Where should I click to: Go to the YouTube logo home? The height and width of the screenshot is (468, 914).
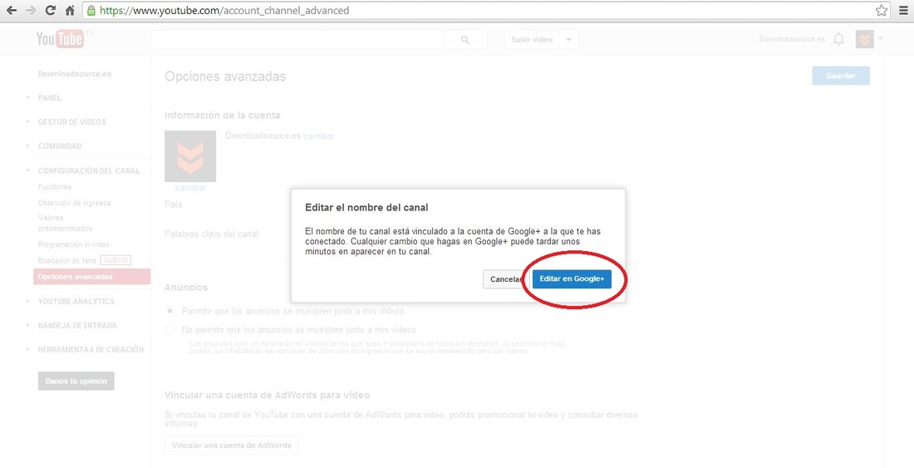[60, 39]
